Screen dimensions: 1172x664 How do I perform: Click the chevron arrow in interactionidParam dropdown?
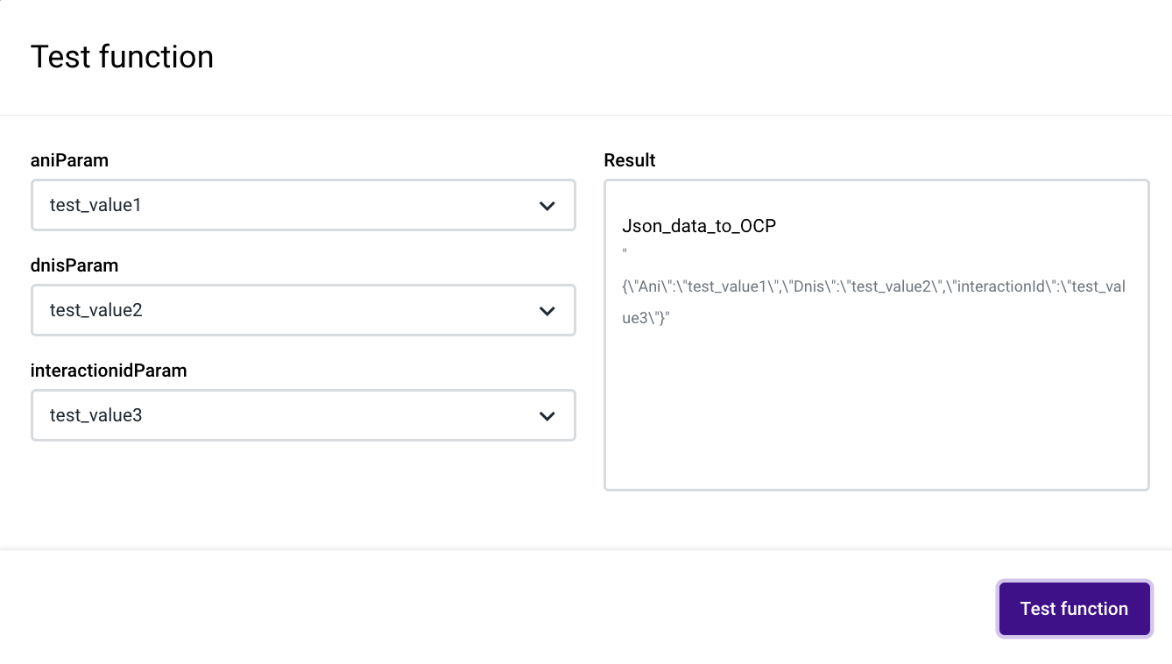[x=547, y=416]
